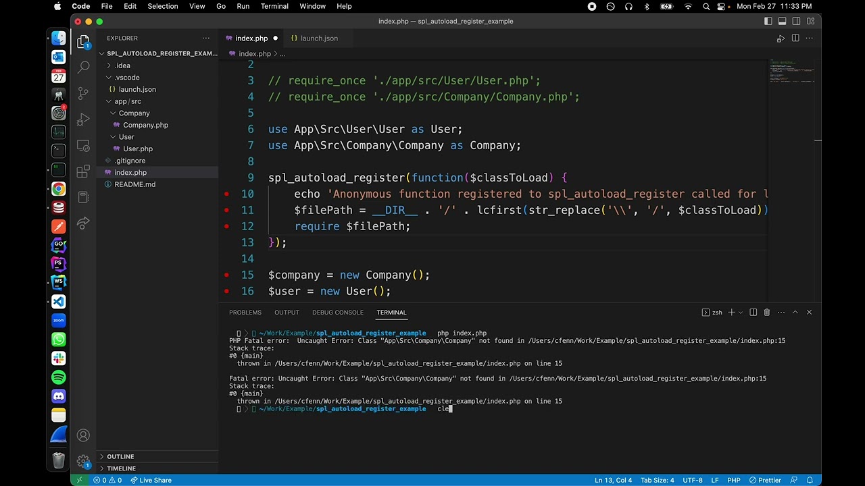Open the Selection menu in menu bar

[163, 6]
